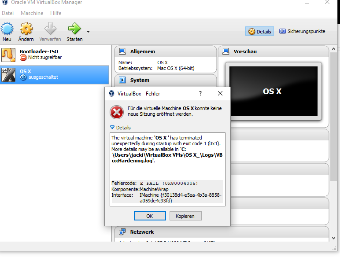Click the VBoxHardening.log path text

(167, 155)
